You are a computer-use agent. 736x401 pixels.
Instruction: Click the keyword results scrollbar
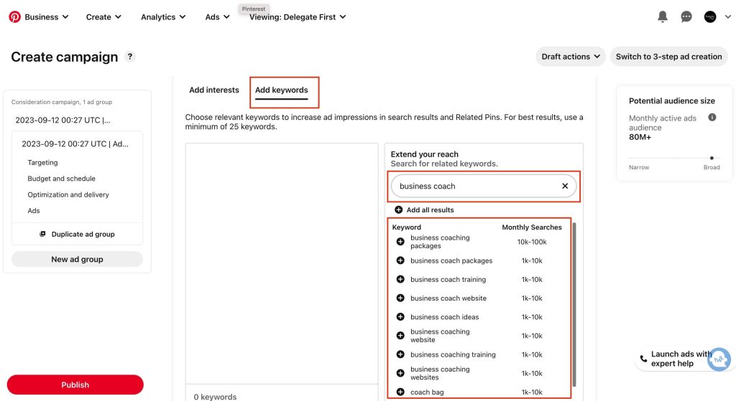tap(574, 304)
